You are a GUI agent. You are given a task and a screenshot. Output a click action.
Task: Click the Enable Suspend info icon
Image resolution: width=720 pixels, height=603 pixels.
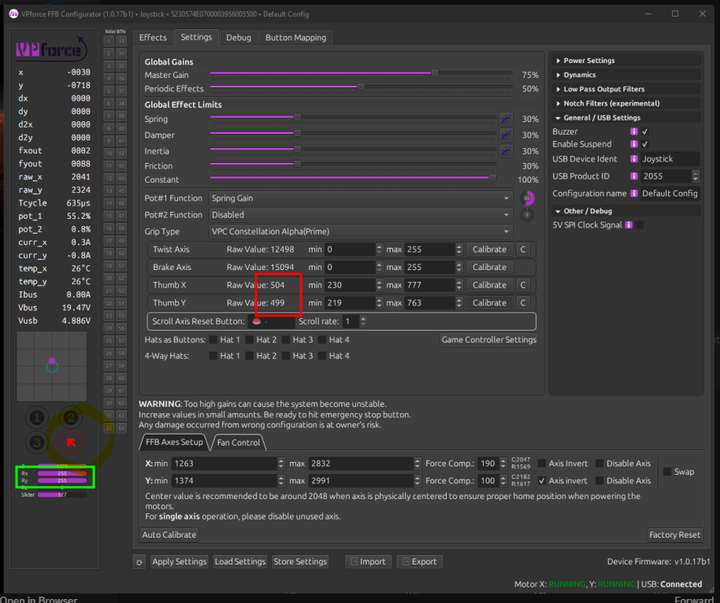click(x=634, y=144)
